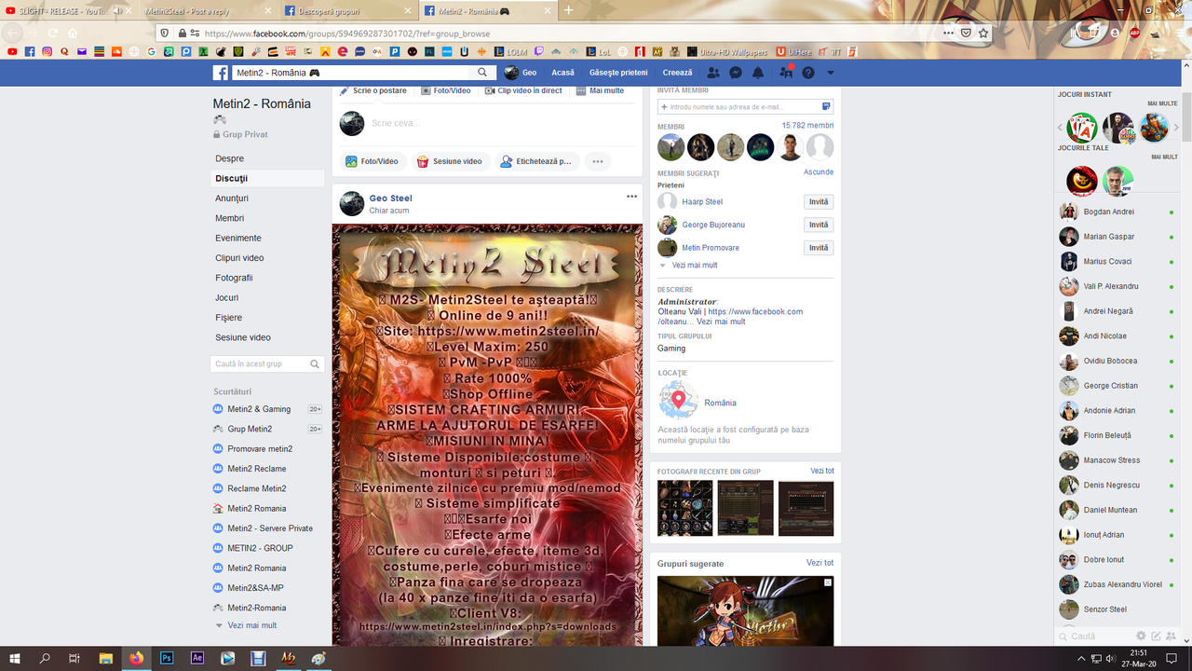This screenshot has width=1192, height=671.
Task: Open Windows notification center icon
Action: click(1172, 658)
